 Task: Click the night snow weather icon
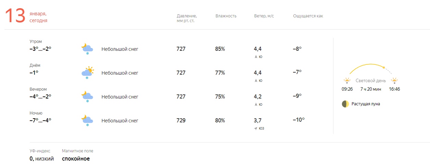87,120
